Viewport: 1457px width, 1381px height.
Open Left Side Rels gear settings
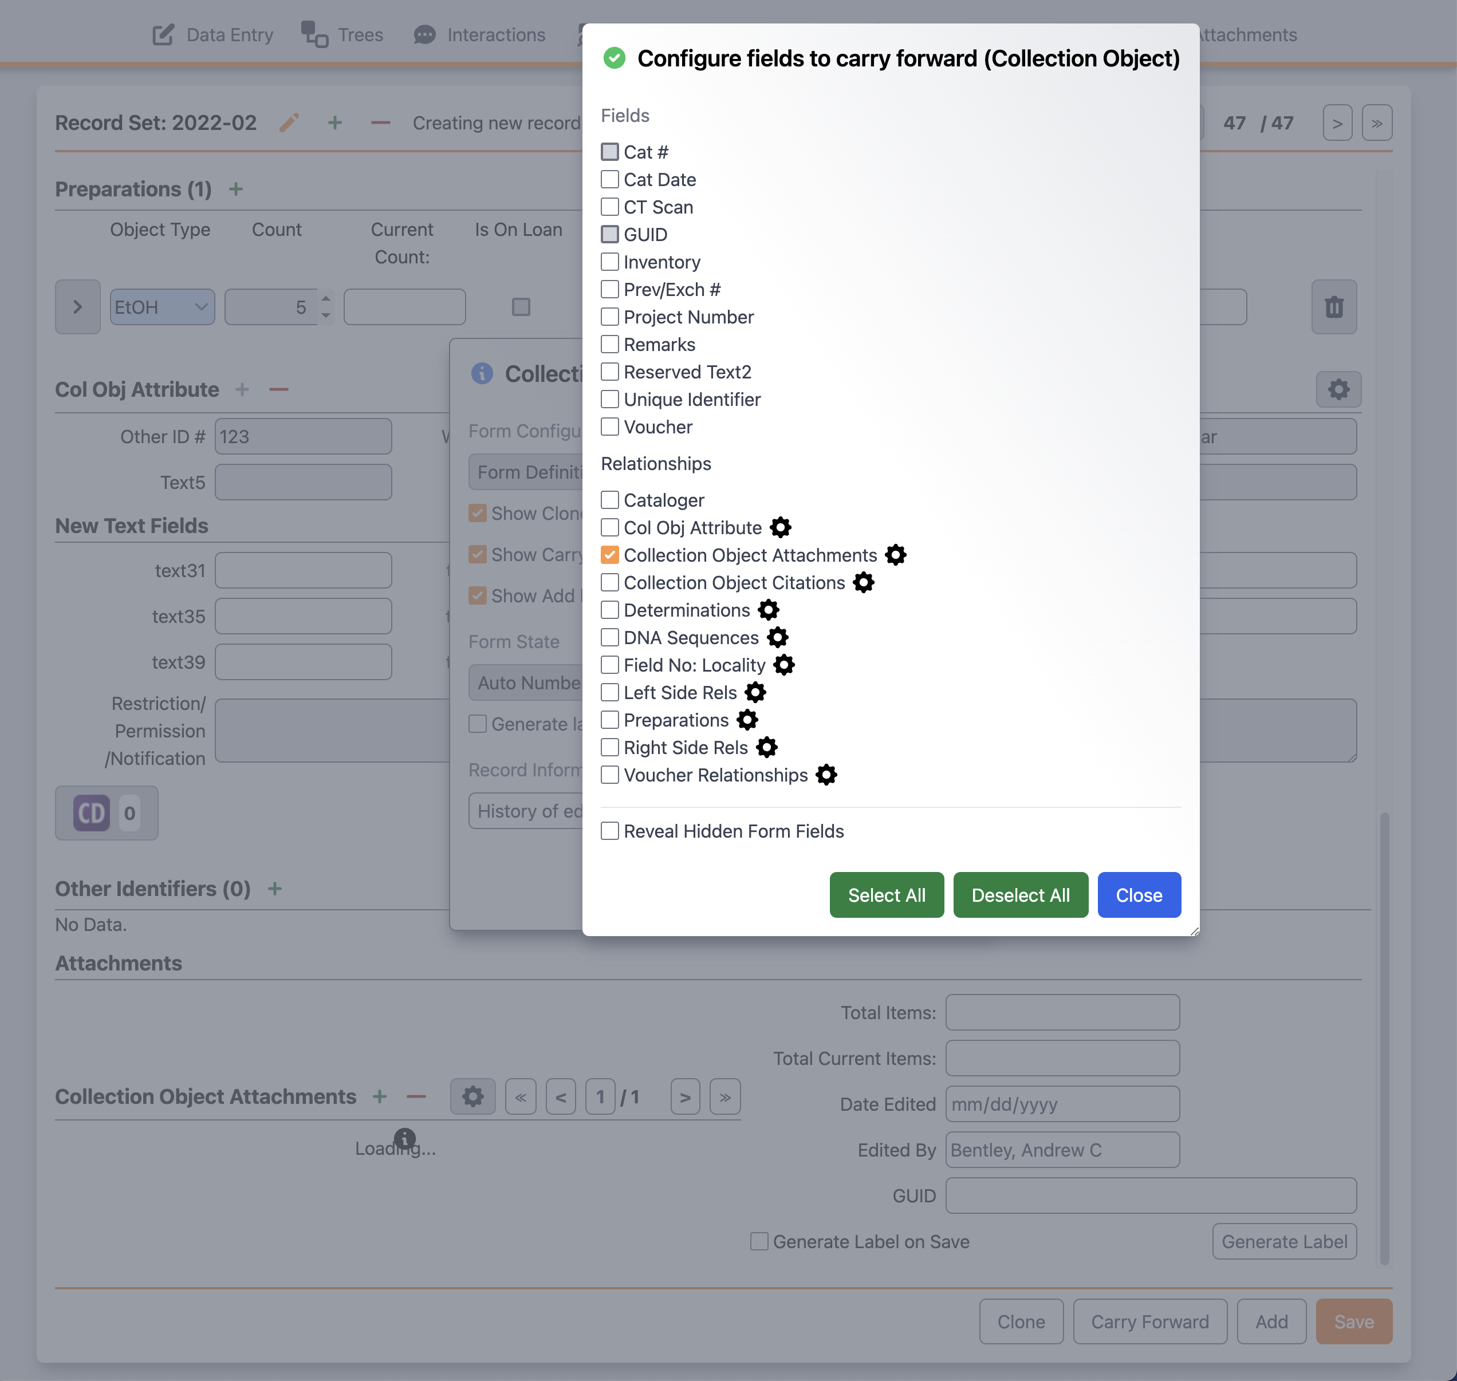(x=755, y=692)
